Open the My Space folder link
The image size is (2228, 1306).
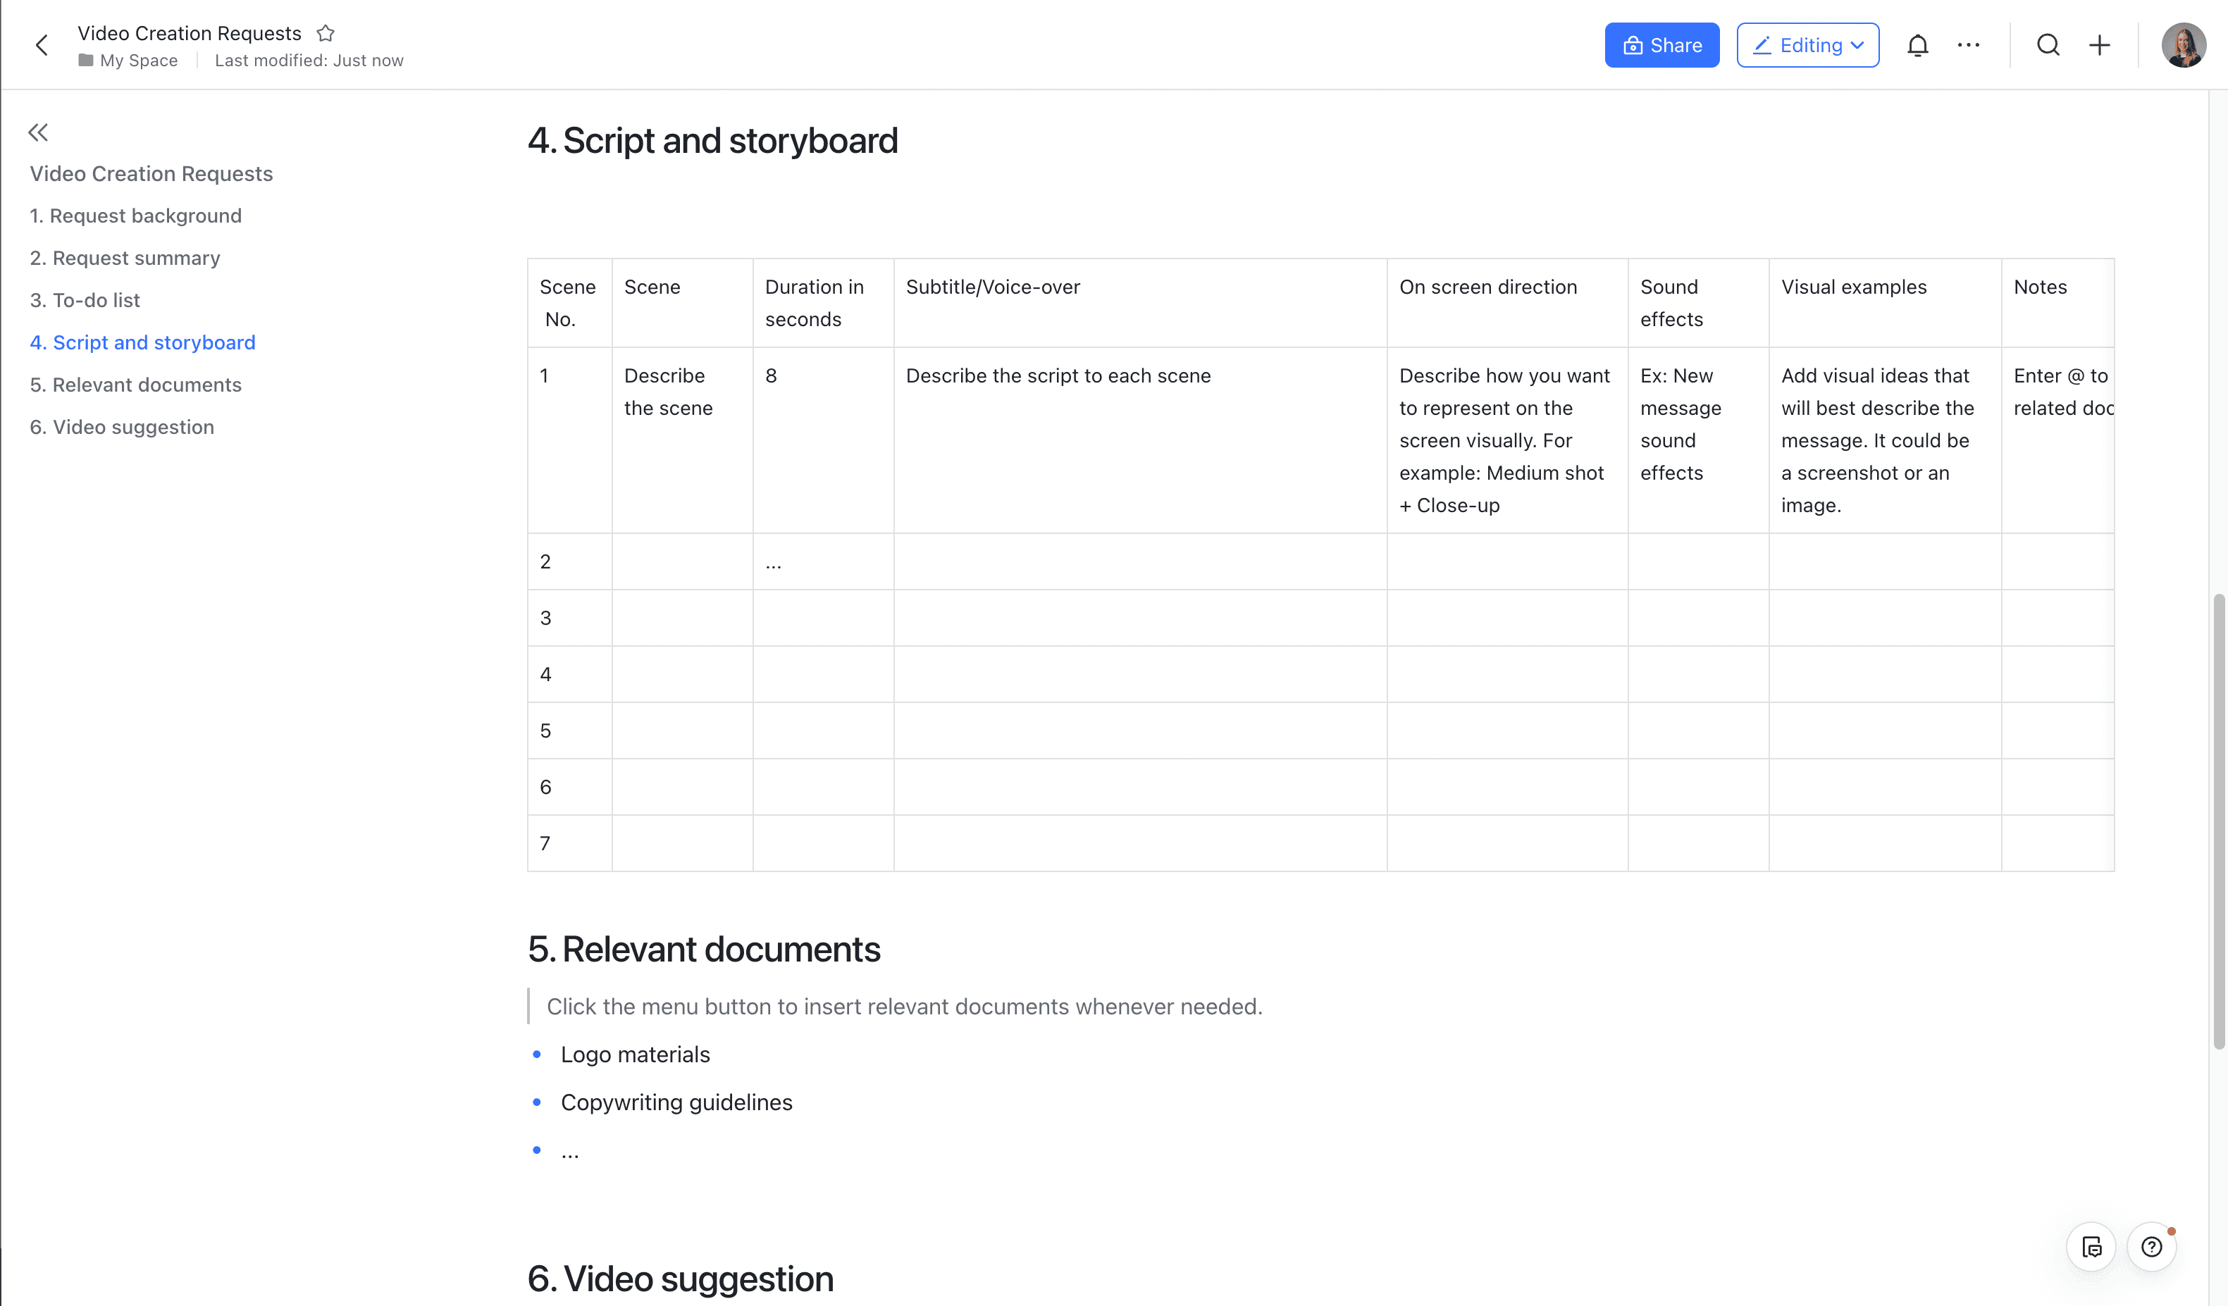138,60
